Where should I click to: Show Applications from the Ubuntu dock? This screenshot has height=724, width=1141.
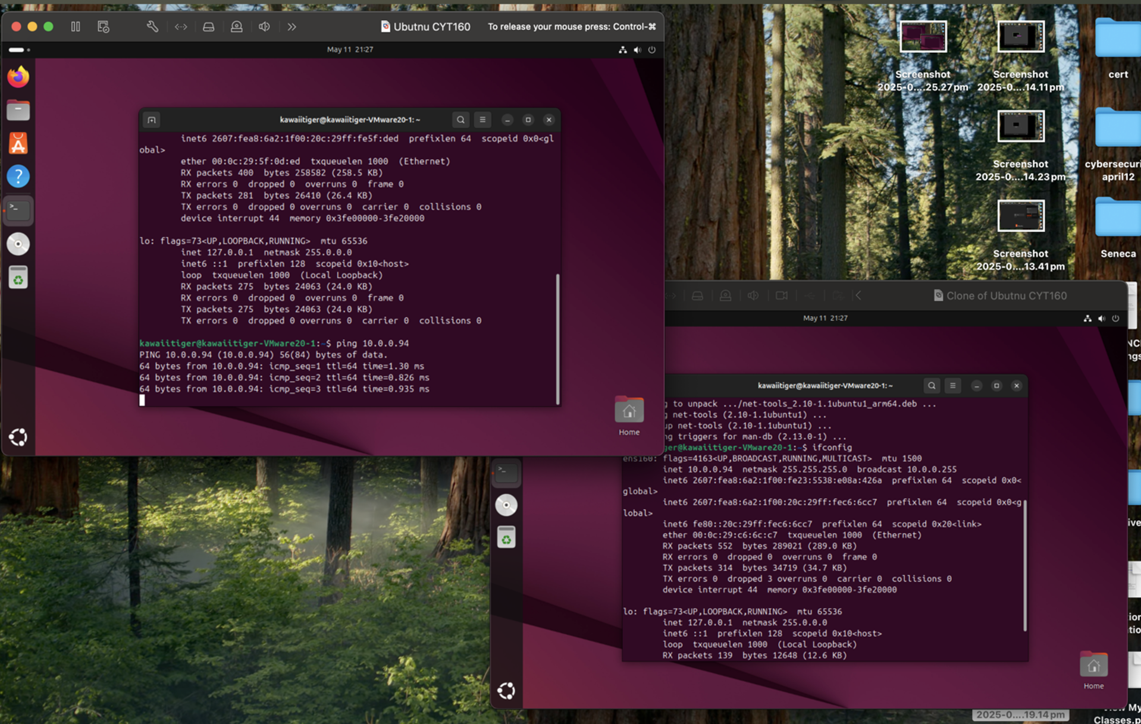18,437
